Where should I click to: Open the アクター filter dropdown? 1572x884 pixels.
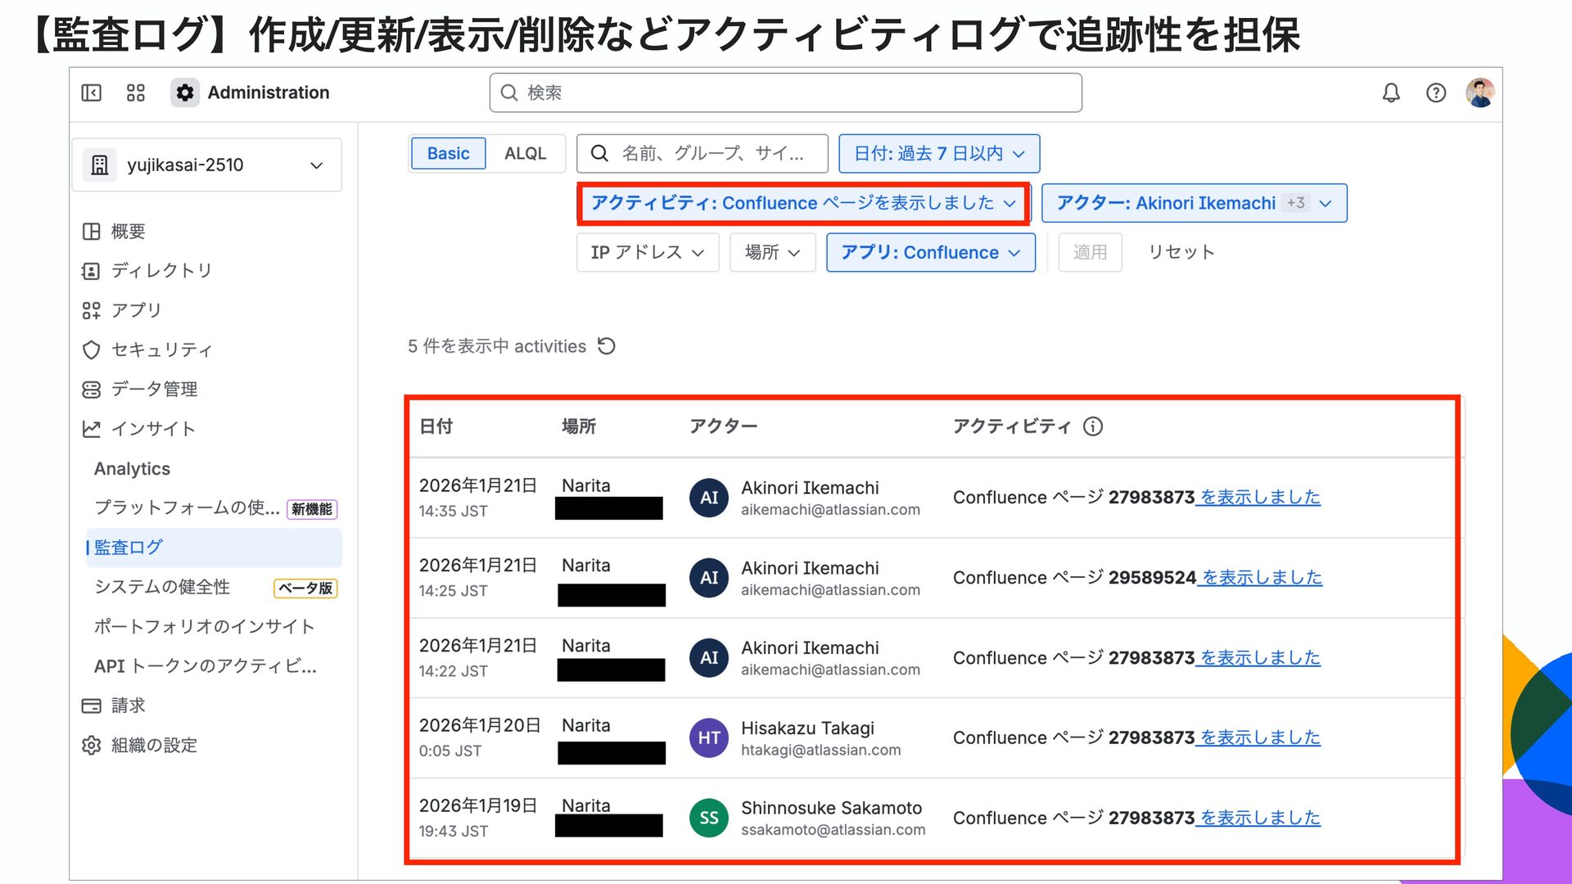(x=1194, y=203)
